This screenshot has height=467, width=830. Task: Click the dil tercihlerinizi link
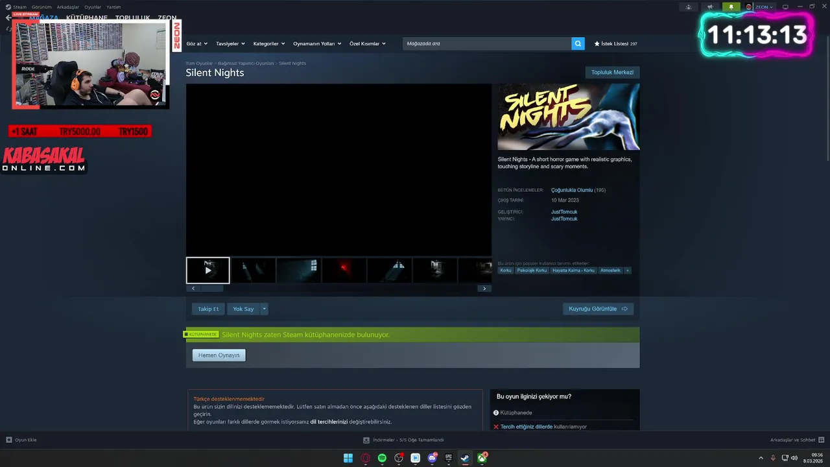(x=329, y=422)
